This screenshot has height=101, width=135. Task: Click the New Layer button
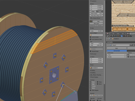(x=96, y=24)
